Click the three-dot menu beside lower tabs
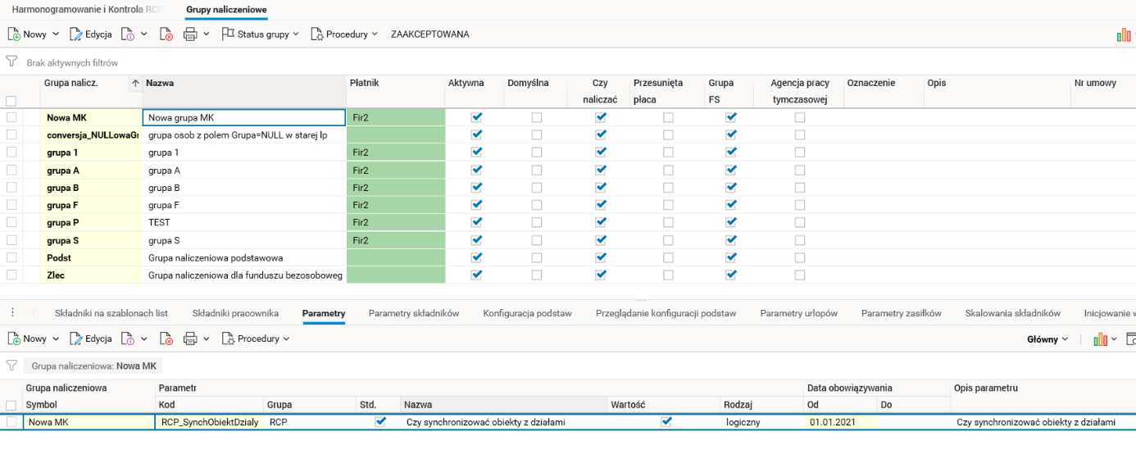The height and width of the screenshot is (450, 1136). coord(12,313)
